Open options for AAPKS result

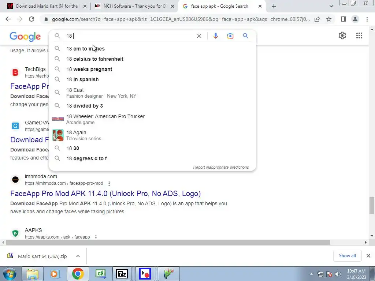96,237
